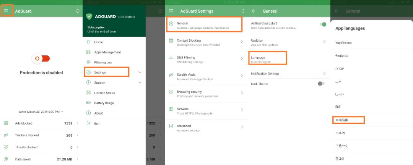Select Українська in App languages
This screenshot has height=165, width=413.
coord(372,42)
